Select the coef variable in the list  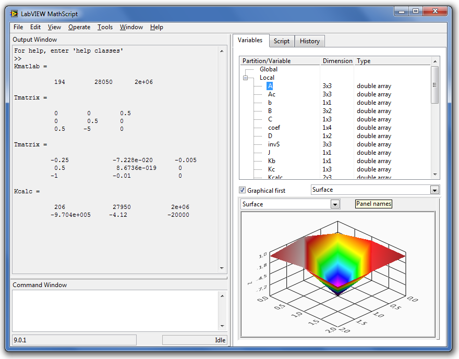point(274,128)
